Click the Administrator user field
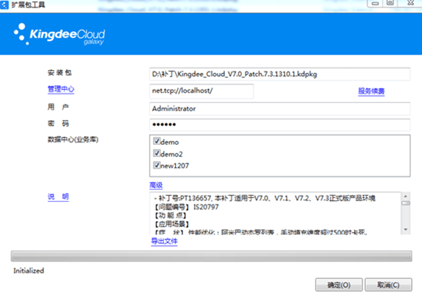Image resolution: width=422 pixels, height=300 pixels. [279, 108]
